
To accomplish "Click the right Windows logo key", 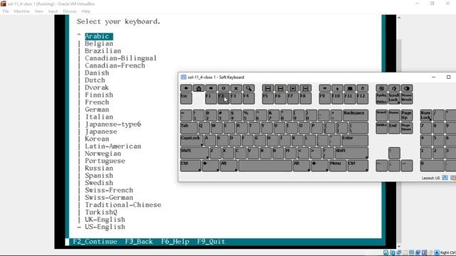I will (320, 166).
